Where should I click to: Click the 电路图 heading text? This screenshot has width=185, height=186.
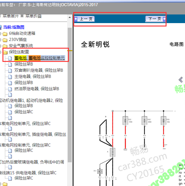(177, 44)
